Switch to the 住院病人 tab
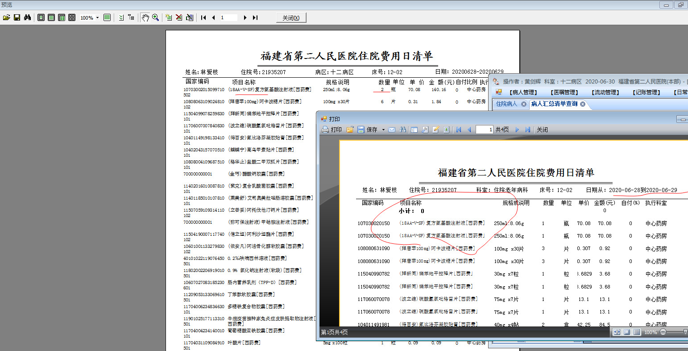Screen dimensions: 688x351 507,104
